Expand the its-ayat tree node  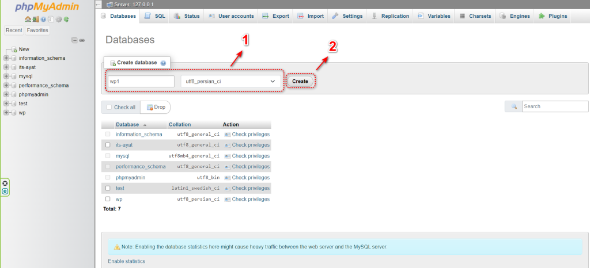[6, 67]
